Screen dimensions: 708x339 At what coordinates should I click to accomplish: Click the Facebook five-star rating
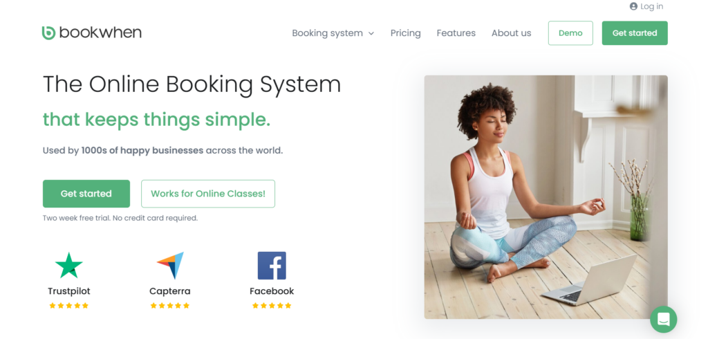point(272,305)
